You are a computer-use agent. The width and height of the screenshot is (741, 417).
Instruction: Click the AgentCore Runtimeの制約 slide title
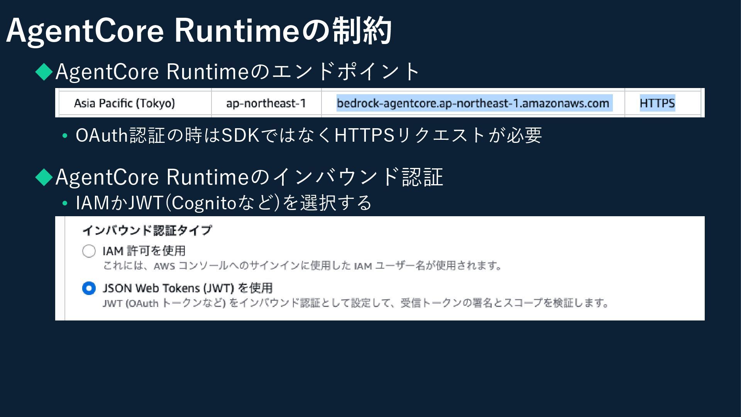[199, 31]
